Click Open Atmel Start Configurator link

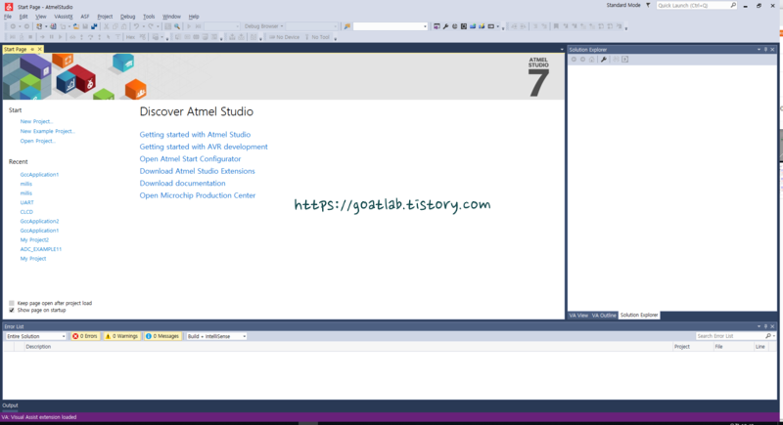pyautogui.click(x=190, y=159)
